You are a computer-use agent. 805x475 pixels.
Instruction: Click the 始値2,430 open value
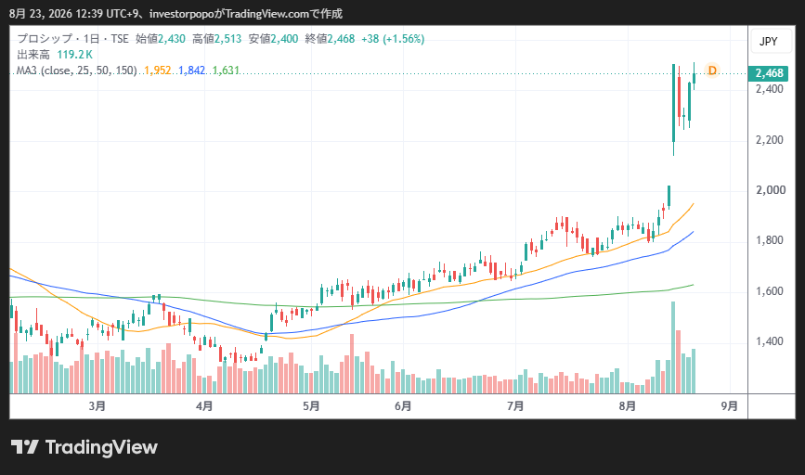tap(161, 39)
